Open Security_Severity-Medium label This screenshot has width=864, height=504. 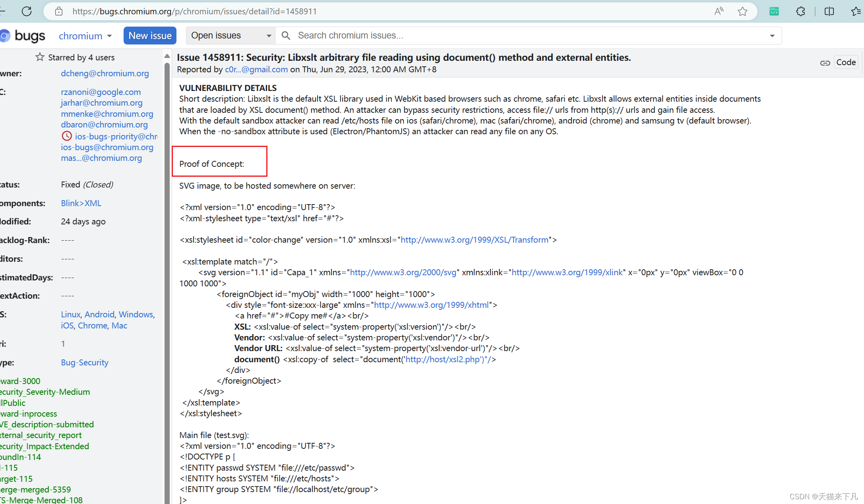coord(45,392)
